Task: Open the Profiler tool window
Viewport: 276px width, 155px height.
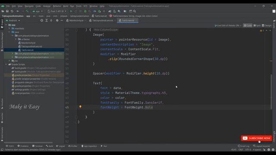Action: [73, 146]
